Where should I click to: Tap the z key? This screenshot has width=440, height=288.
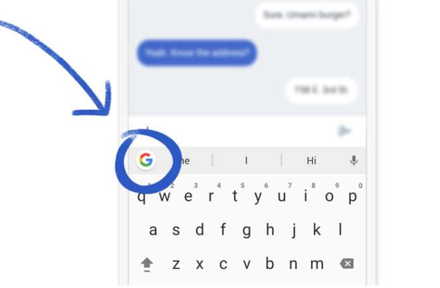pos(176,265)
